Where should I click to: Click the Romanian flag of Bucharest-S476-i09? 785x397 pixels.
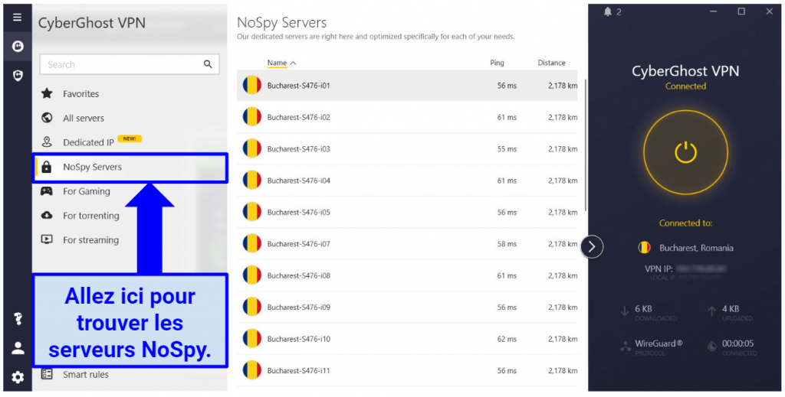(251, 307)
